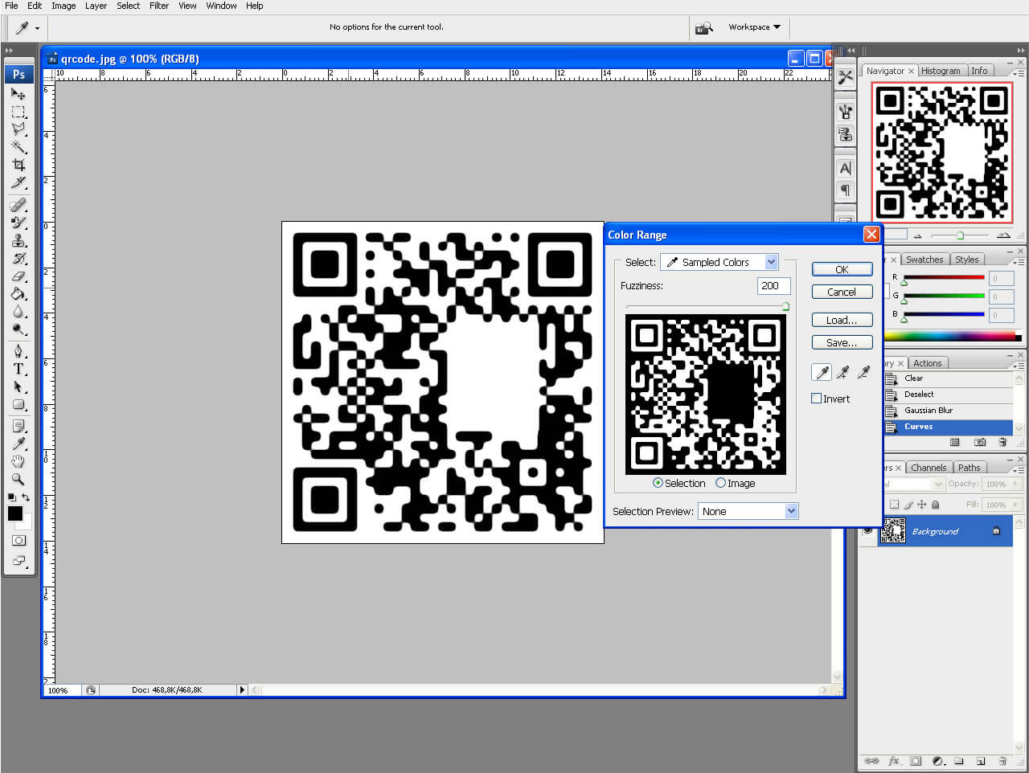Open the Select menu

pos(128,6)
